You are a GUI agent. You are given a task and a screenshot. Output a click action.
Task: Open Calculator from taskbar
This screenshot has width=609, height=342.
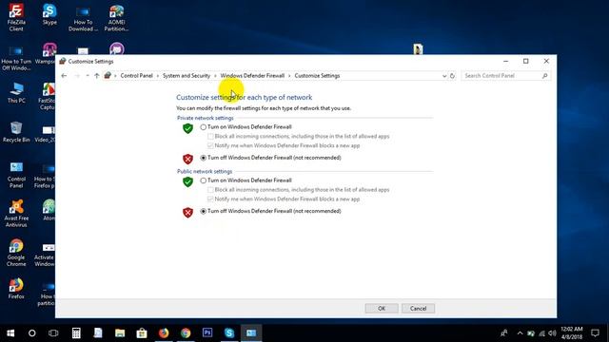coord(76,333)
